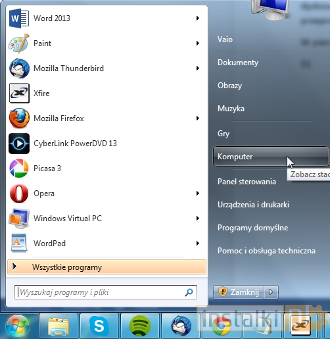
Task: Open the Picasa 3 icon
Action: [x=19, y=169]
